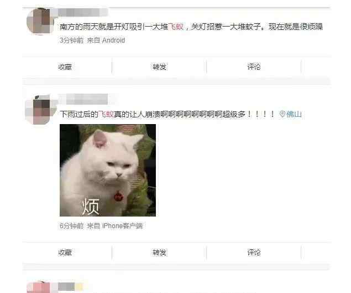The image size is (351, 293).
Task: Click the 佛山 location link
Action: click(x=294, y=114)
